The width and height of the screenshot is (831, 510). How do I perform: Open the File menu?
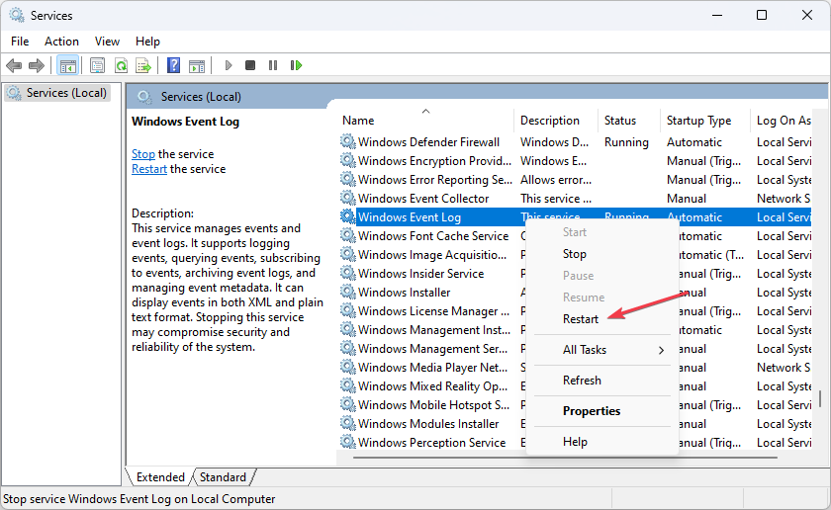point(20,42)
